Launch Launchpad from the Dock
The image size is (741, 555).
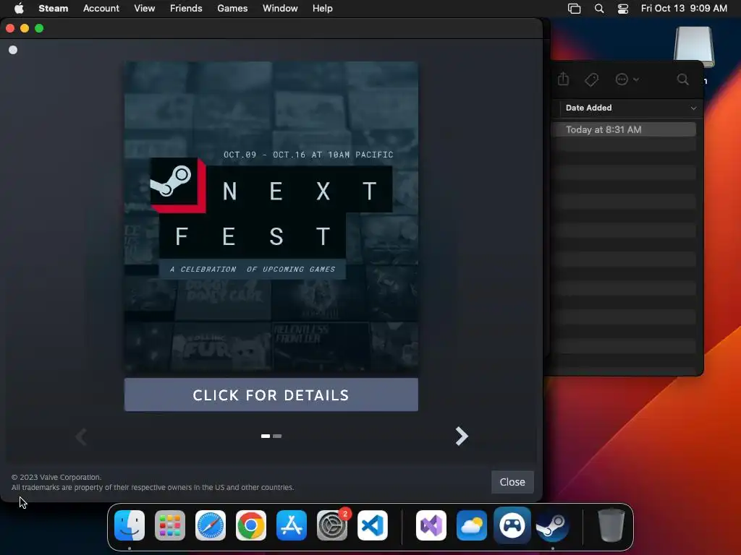coord(170,525)
